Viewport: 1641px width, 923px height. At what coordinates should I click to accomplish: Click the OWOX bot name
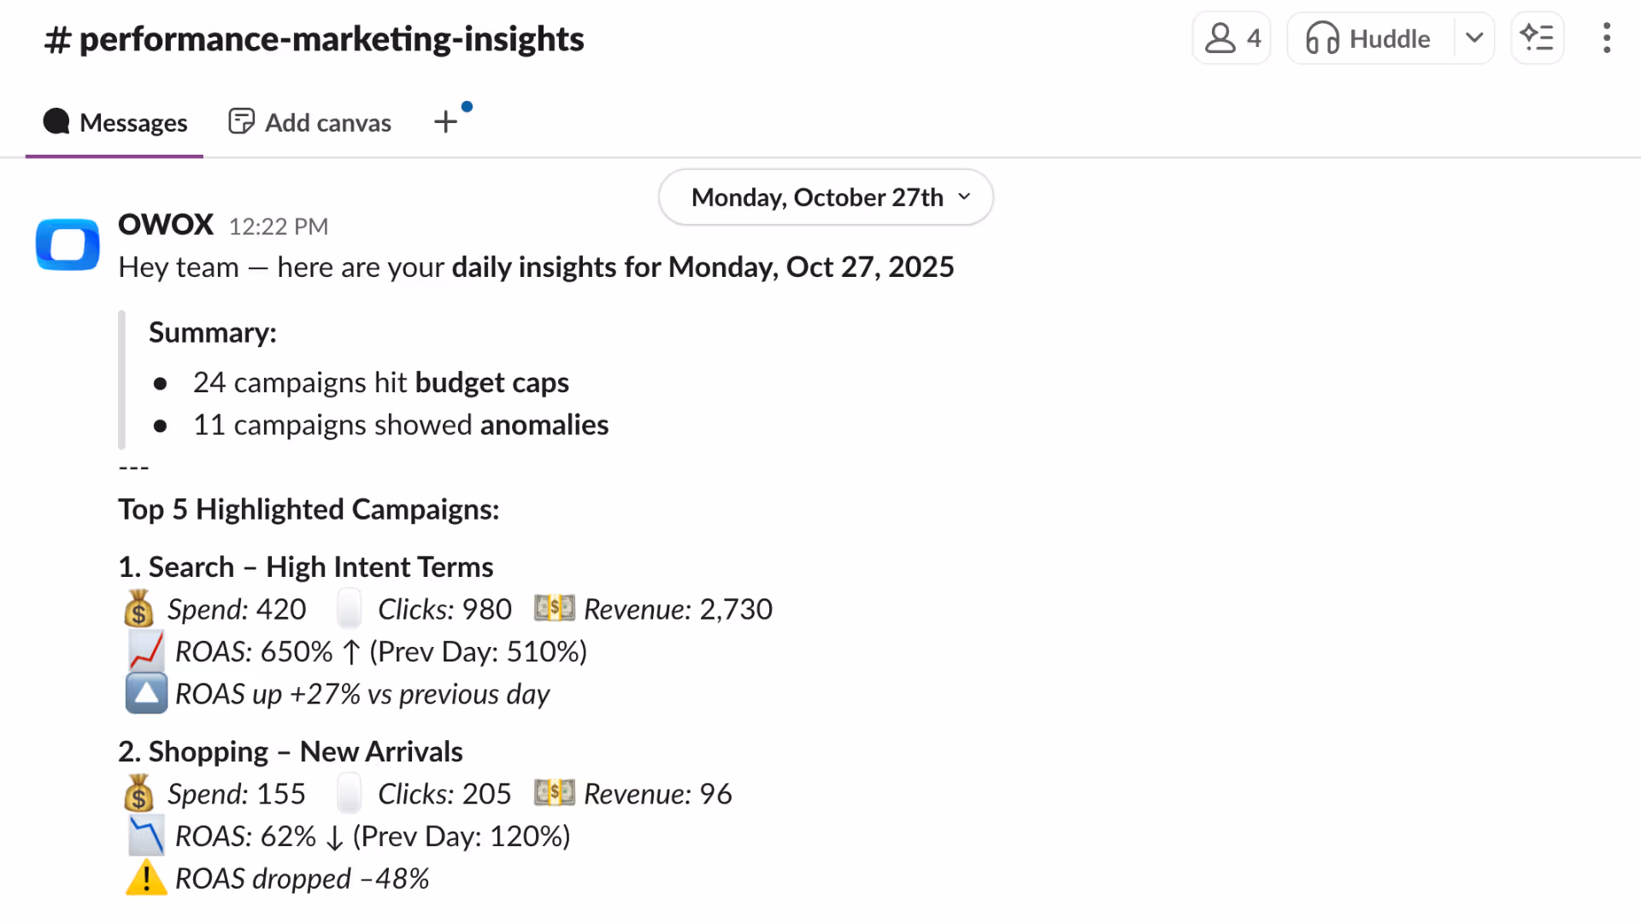[166, 225]
